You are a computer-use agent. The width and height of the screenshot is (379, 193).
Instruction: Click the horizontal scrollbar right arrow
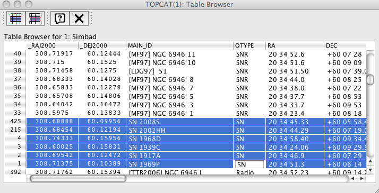point(361,178)
